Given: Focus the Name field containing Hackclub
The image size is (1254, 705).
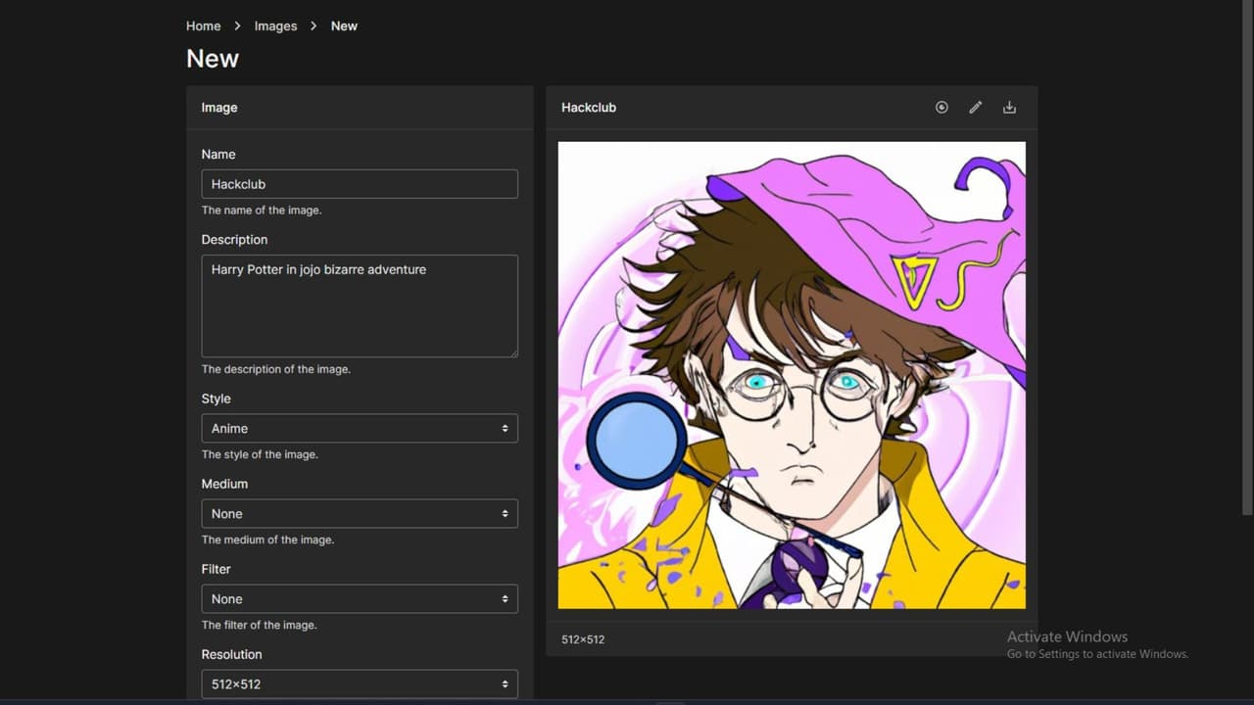Looking at the screenshot, I should point(360,184).
